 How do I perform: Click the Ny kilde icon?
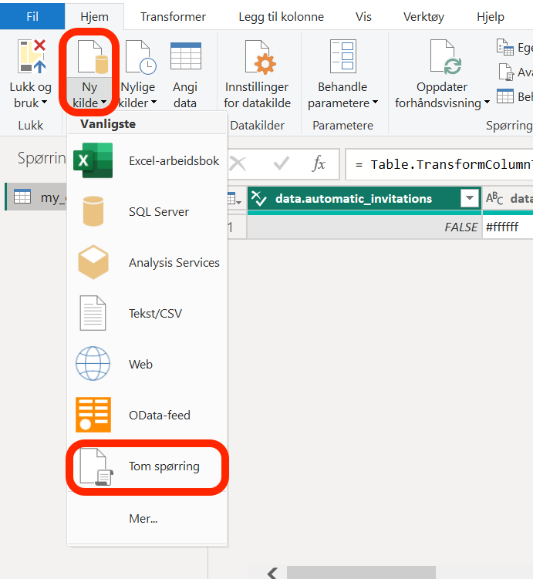pyautogui.click(x=93, y=57)
